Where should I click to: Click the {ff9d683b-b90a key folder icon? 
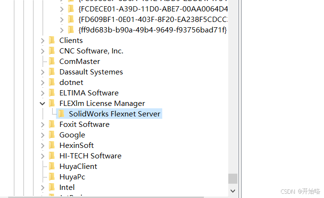[x=71, y=30]
